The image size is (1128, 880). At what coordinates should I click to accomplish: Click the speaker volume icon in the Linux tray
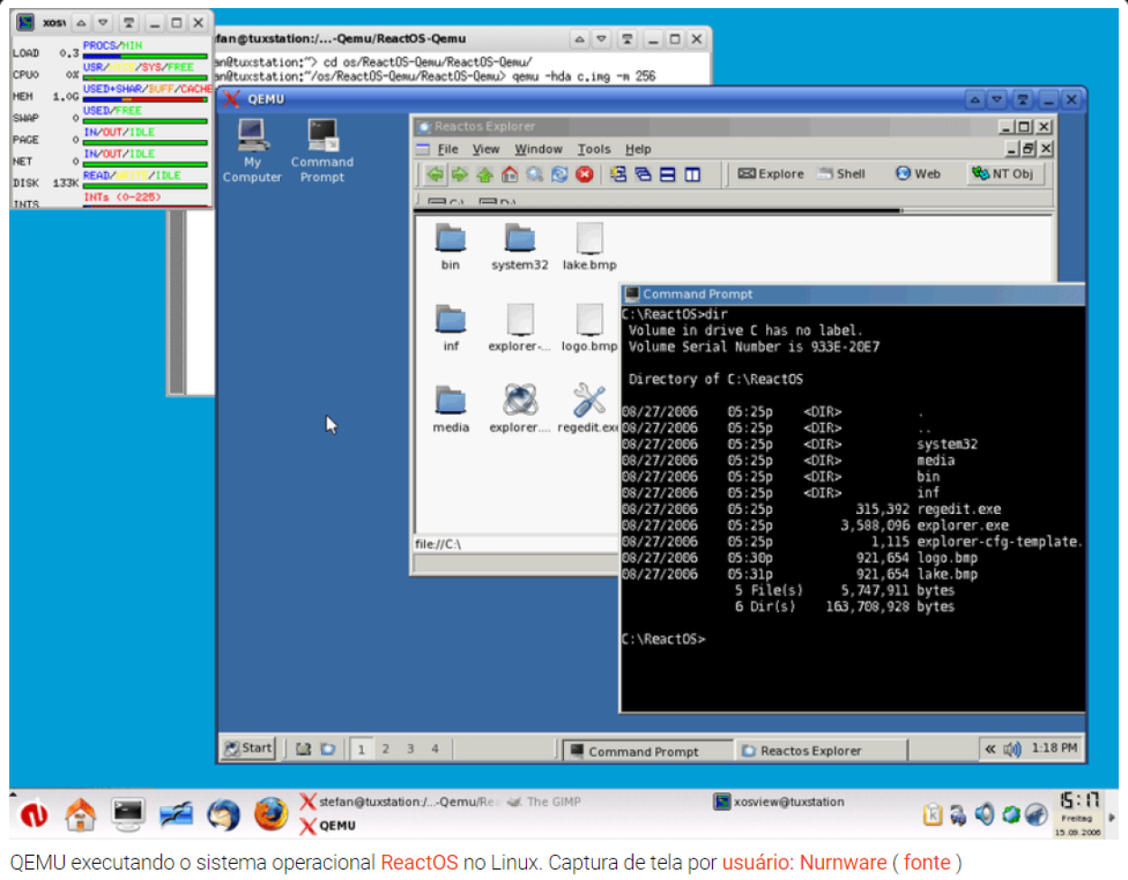pos(985,814)
